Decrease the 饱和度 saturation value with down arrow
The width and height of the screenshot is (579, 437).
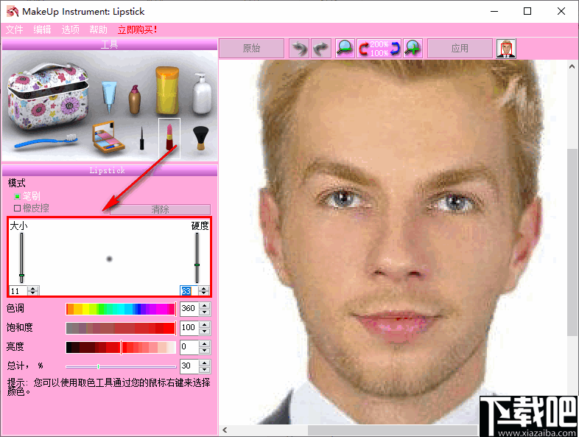[205, 332]
